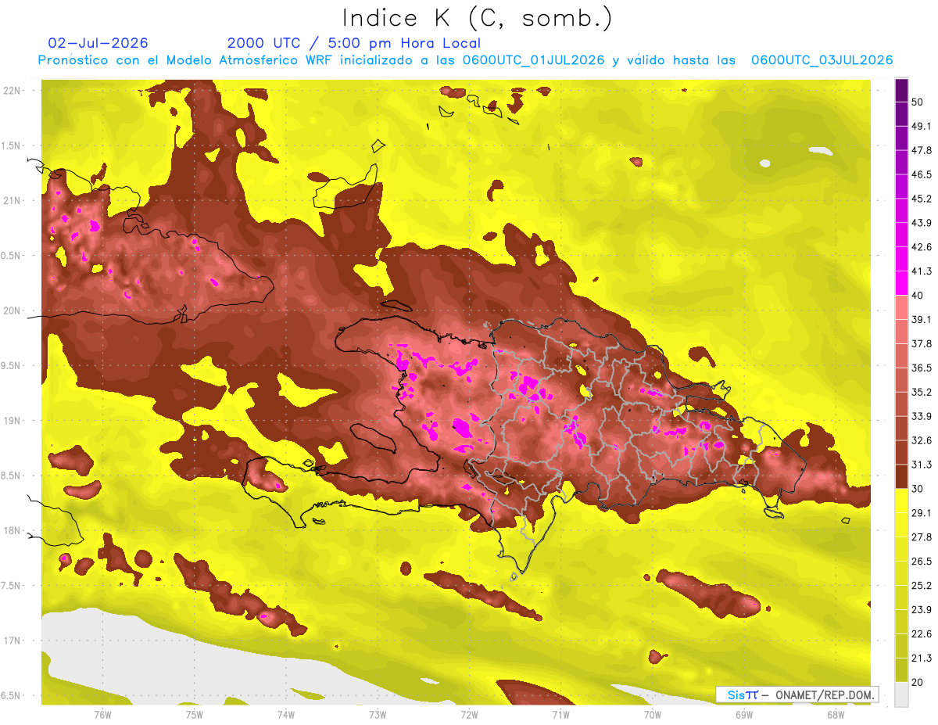Click the legend value '42.6'

tap(922, 247)
